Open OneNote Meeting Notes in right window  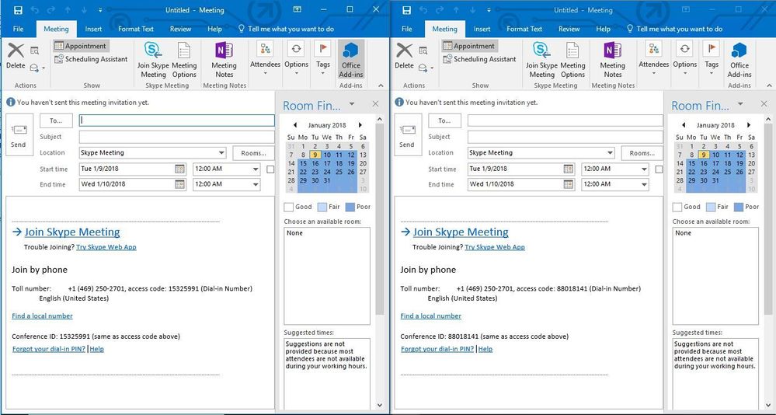[612, 59]
